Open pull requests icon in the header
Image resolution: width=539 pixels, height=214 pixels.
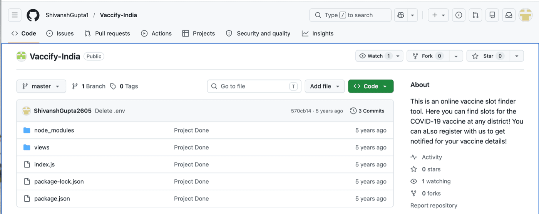click(x=475, y=15)
